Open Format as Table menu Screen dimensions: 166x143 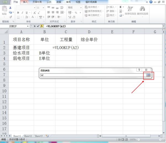pos(94,11)
